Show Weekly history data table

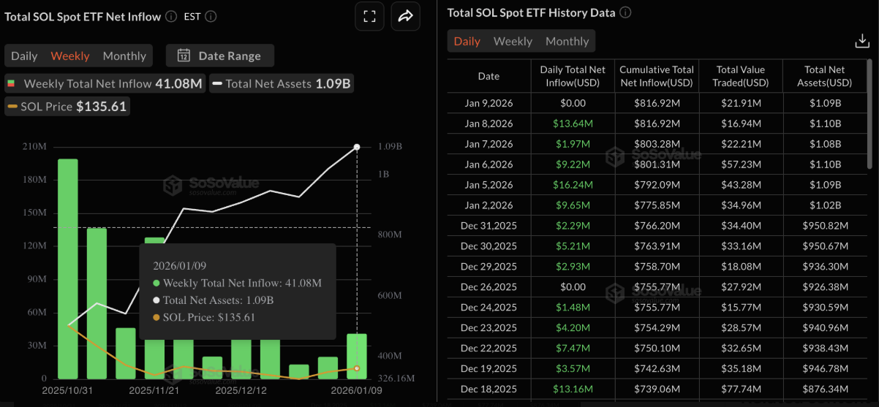[x=513, y=41]
